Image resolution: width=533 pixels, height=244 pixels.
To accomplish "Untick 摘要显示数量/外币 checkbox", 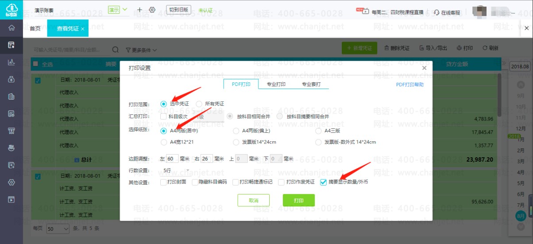I will [x=324, y=182].
